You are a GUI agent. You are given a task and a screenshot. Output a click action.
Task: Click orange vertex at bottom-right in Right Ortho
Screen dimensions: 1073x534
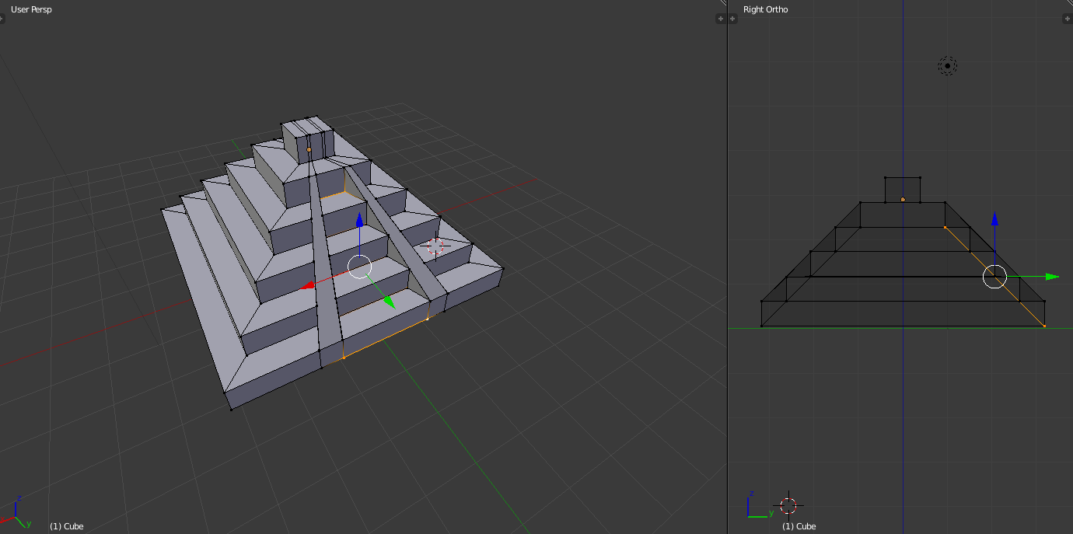point(1043,326)
